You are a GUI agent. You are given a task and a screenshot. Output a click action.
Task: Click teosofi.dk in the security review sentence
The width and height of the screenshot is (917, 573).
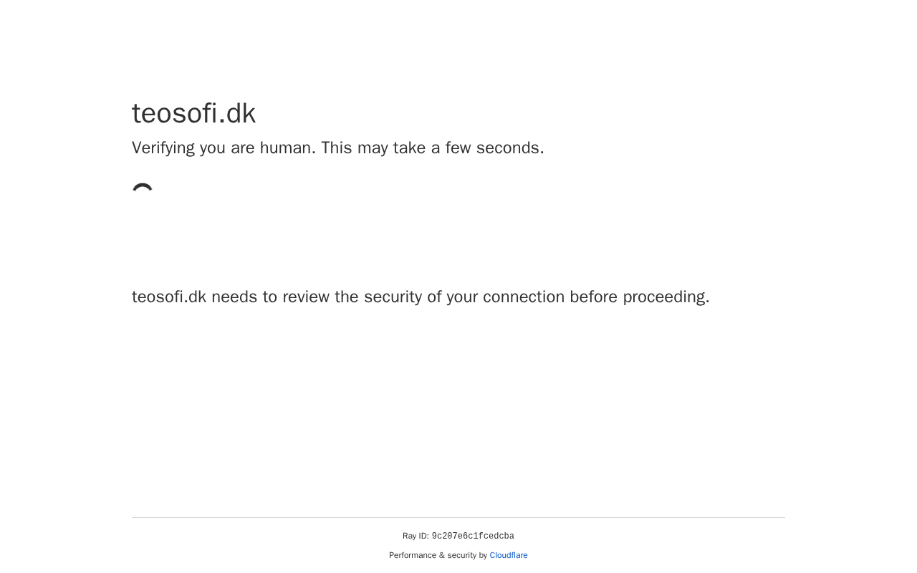169,297
